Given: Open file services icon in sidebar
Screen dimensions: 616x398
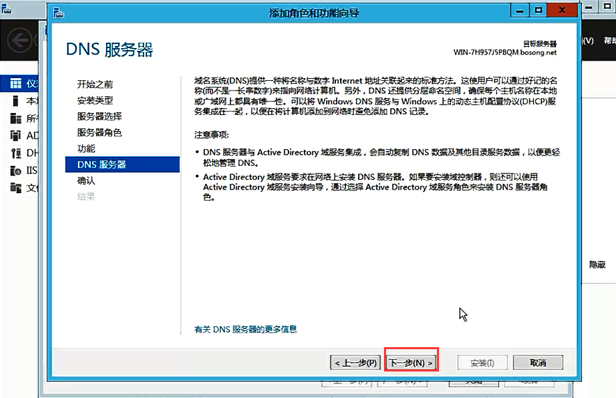Looking at the screenshot, I should (16, 187).
